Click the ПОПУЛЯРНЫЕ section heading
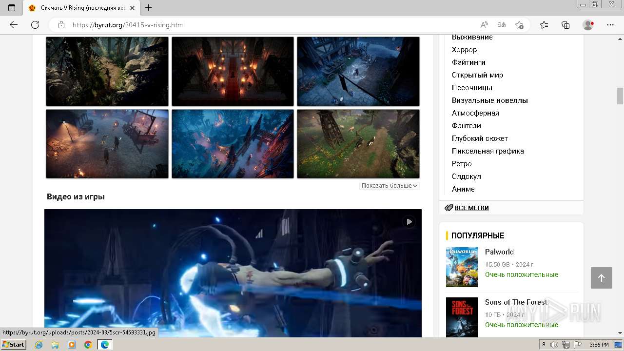The width and height of the screenshot is (624, 351). 478,235
